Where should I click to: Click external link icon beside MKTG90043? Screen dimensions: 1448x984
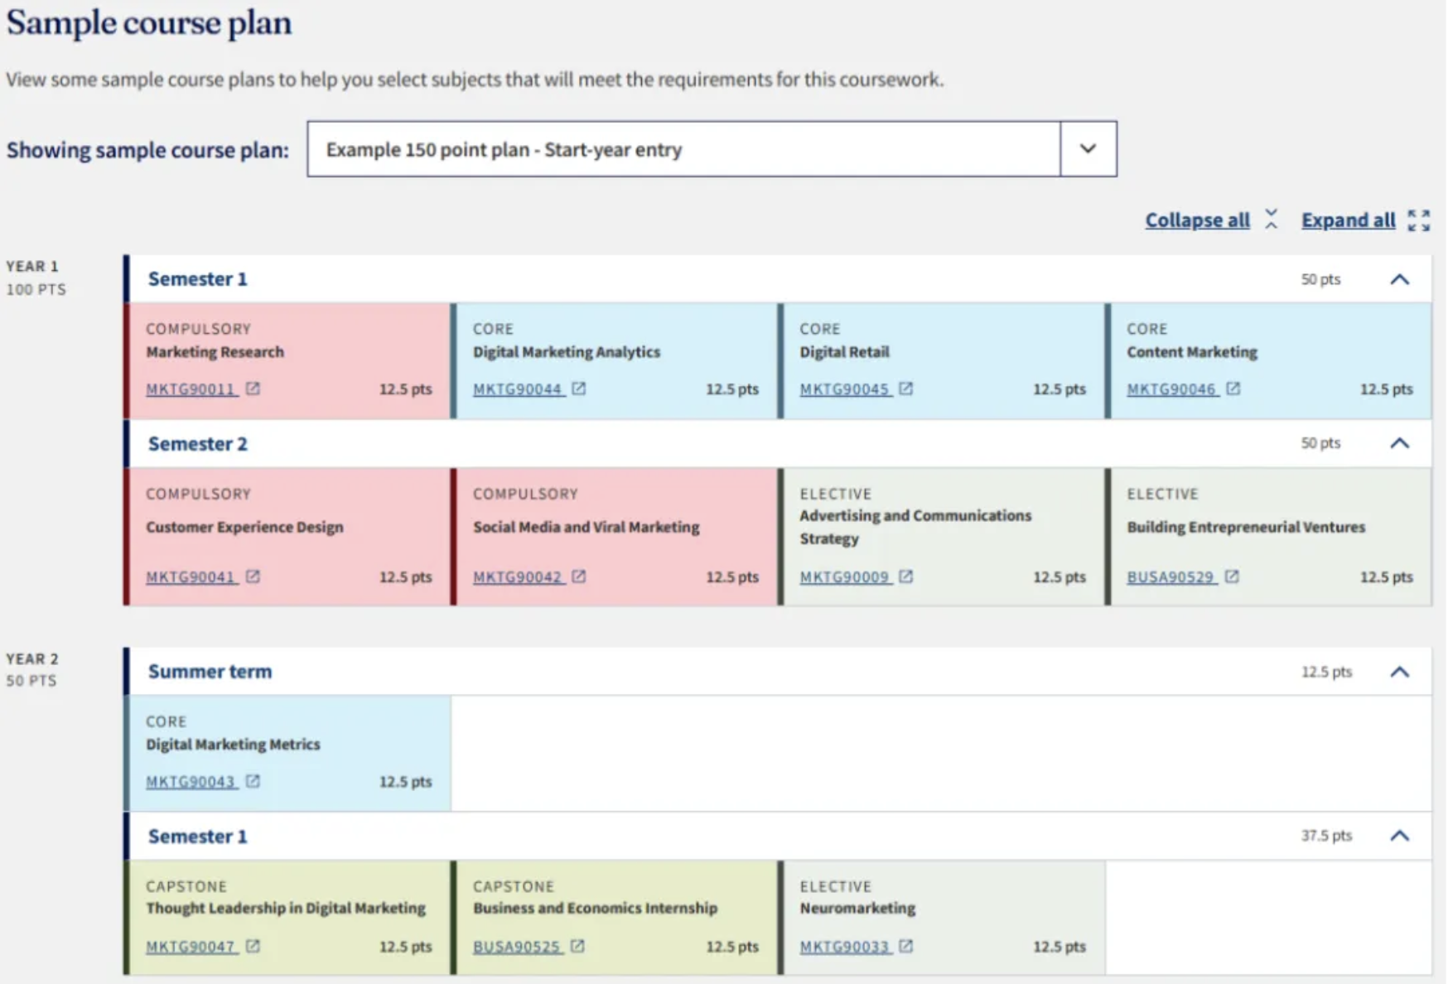(253, 781)
